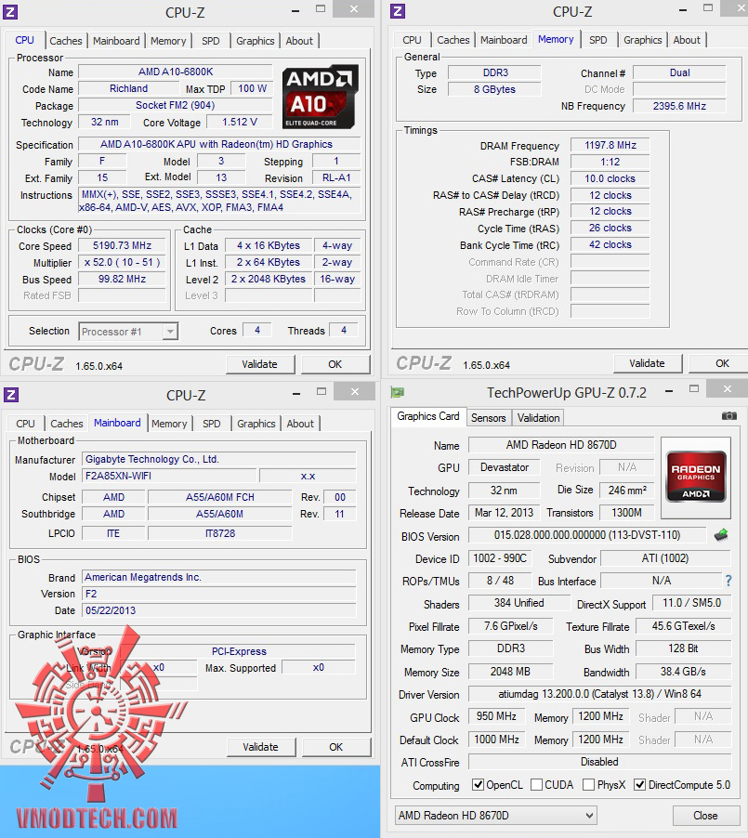
Task: Click the DRAM Frequency value 1197.8 MHz
Action: 610,145
